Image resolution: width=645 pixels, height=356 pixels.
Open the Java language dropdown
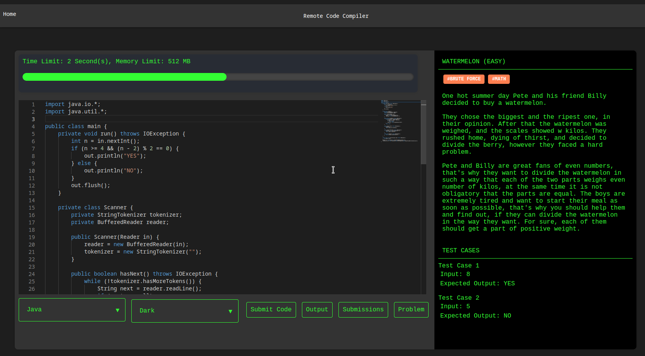pyautogui.click(x=72, y=310)
